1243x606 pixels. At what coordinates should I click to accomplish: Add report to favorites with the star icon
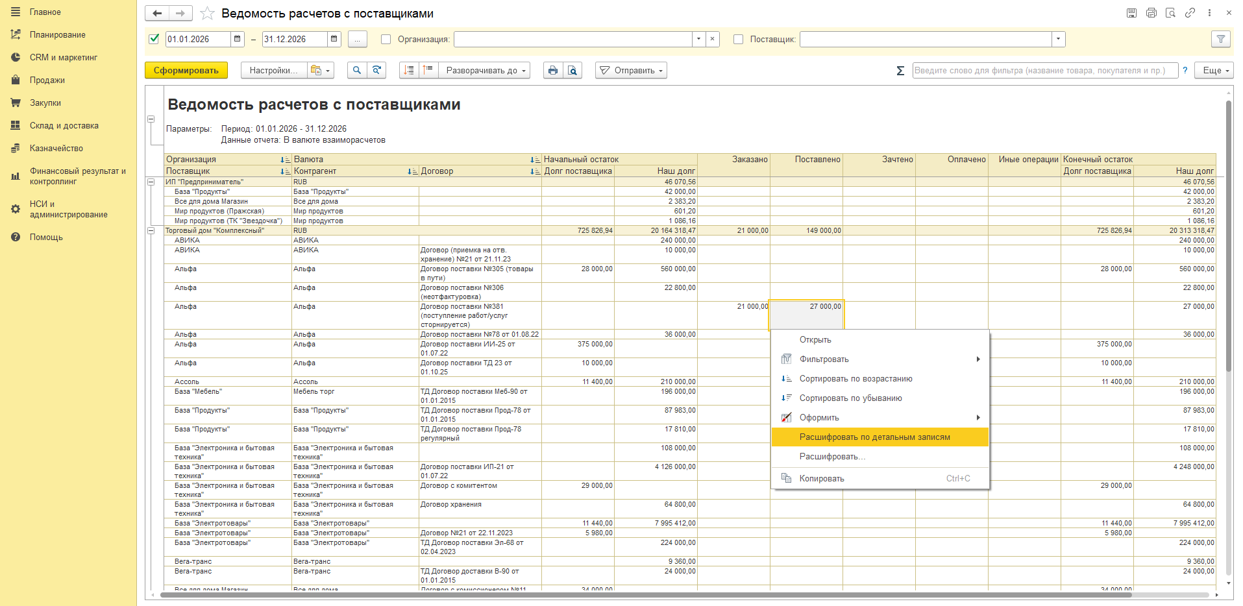click(207, 13)
